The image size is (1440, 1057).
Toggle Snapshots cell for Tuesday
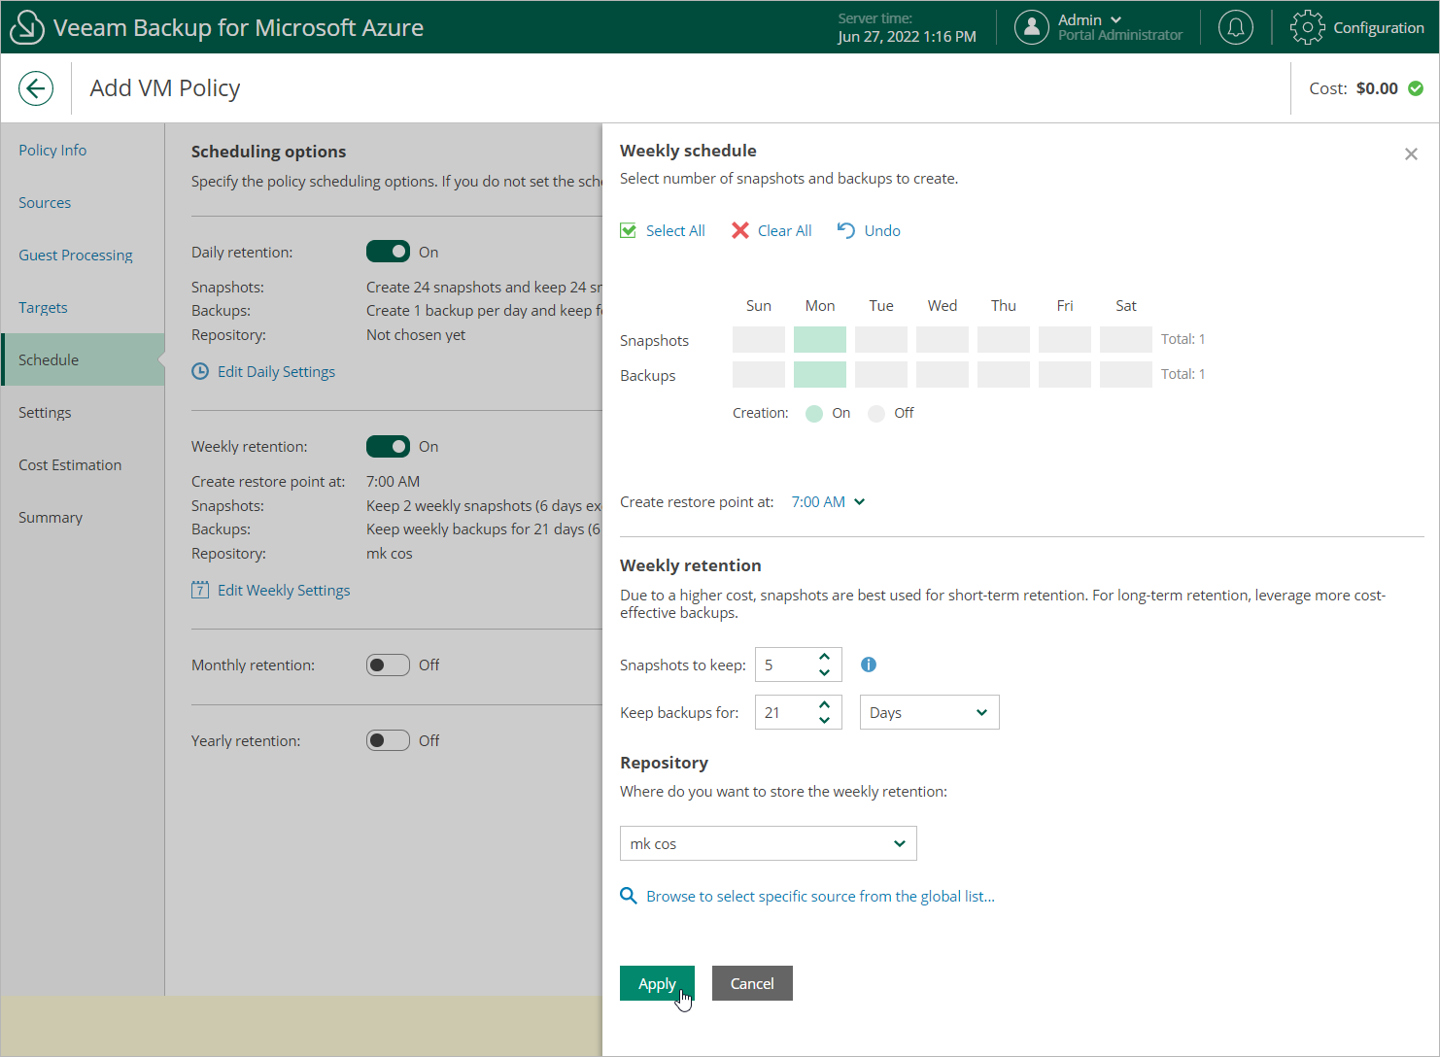coord(881,339)
